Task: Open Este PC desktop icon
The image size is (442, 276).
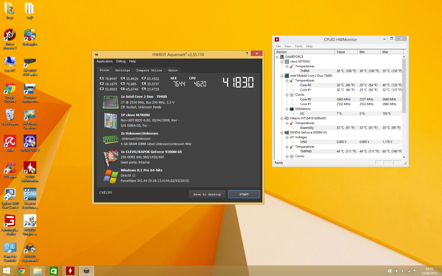Action: 10,64
